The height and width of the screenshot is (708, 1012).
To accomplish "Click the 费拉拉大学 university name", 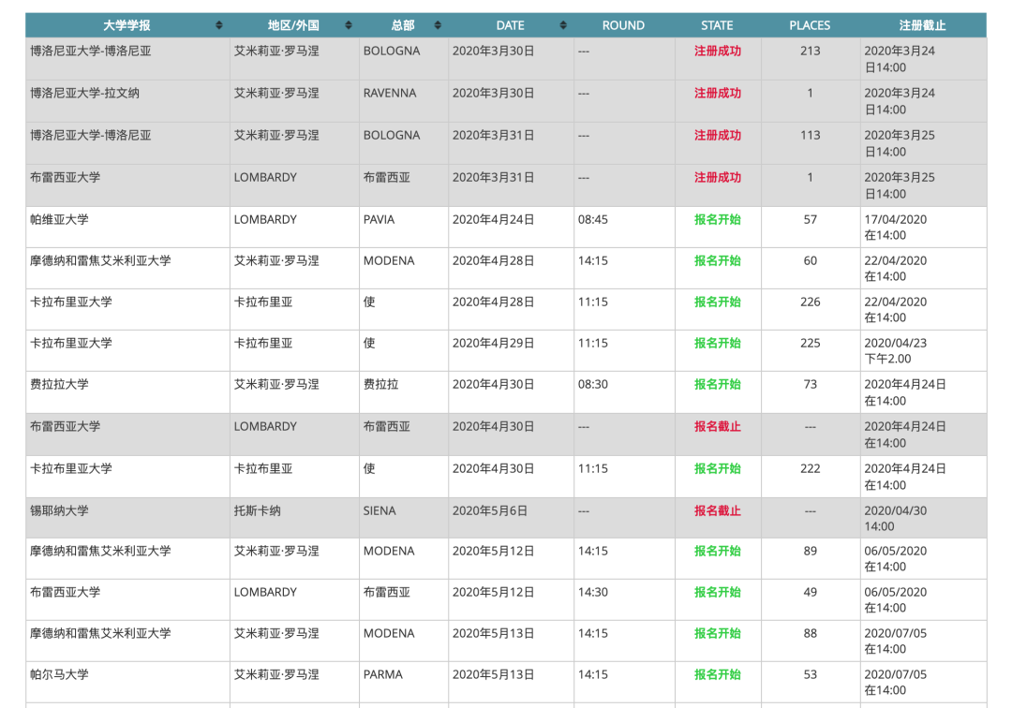I will (59, 384).
